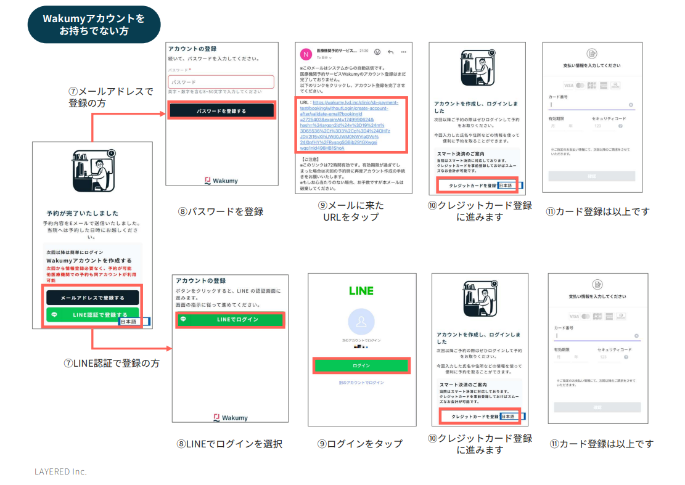This screenshot has width=685, height=485.
Task: Click クレジットカードを登録 in the LINE-flow step ⑩ screen
Action: [x=475, y=417]
